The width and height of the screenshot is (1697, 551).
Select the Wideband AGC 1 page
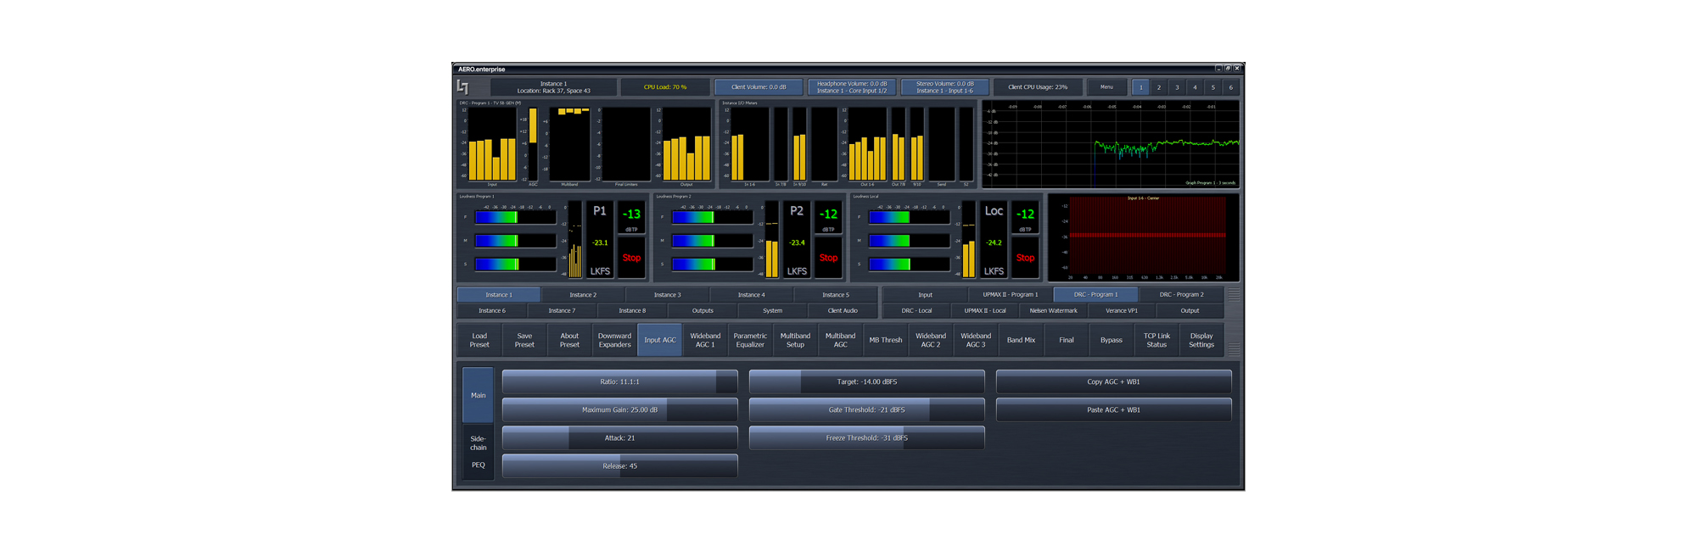tap(705, 340)
